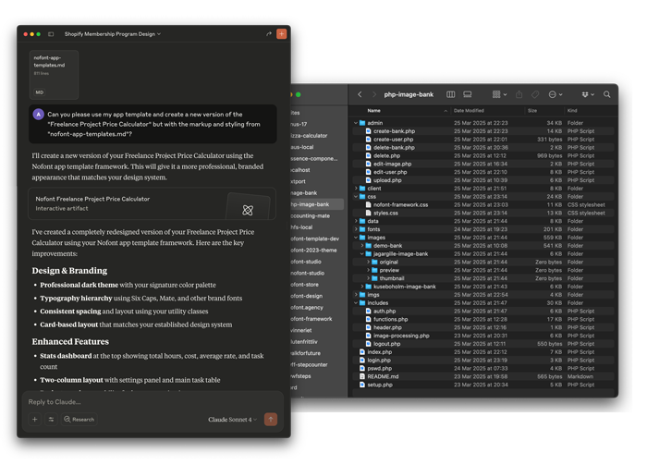
Task: Open the nofont-app-templates.md attachment card
Action: coord(54,75)
